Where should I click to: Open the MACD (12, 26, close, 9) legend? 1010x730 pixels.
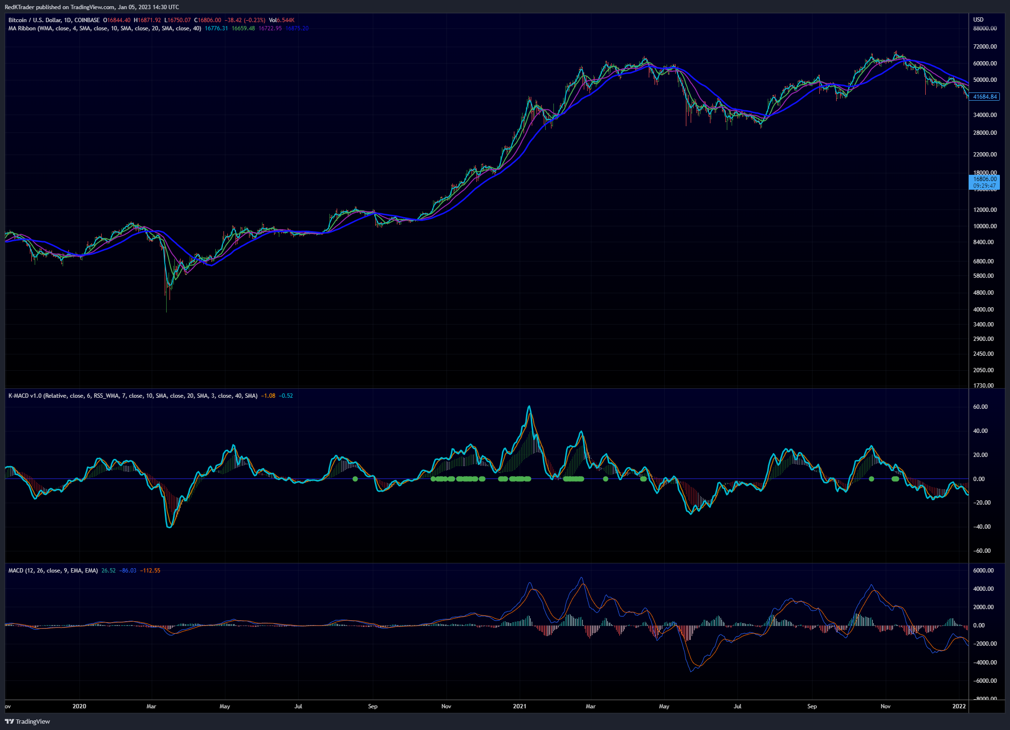(53, 571)
